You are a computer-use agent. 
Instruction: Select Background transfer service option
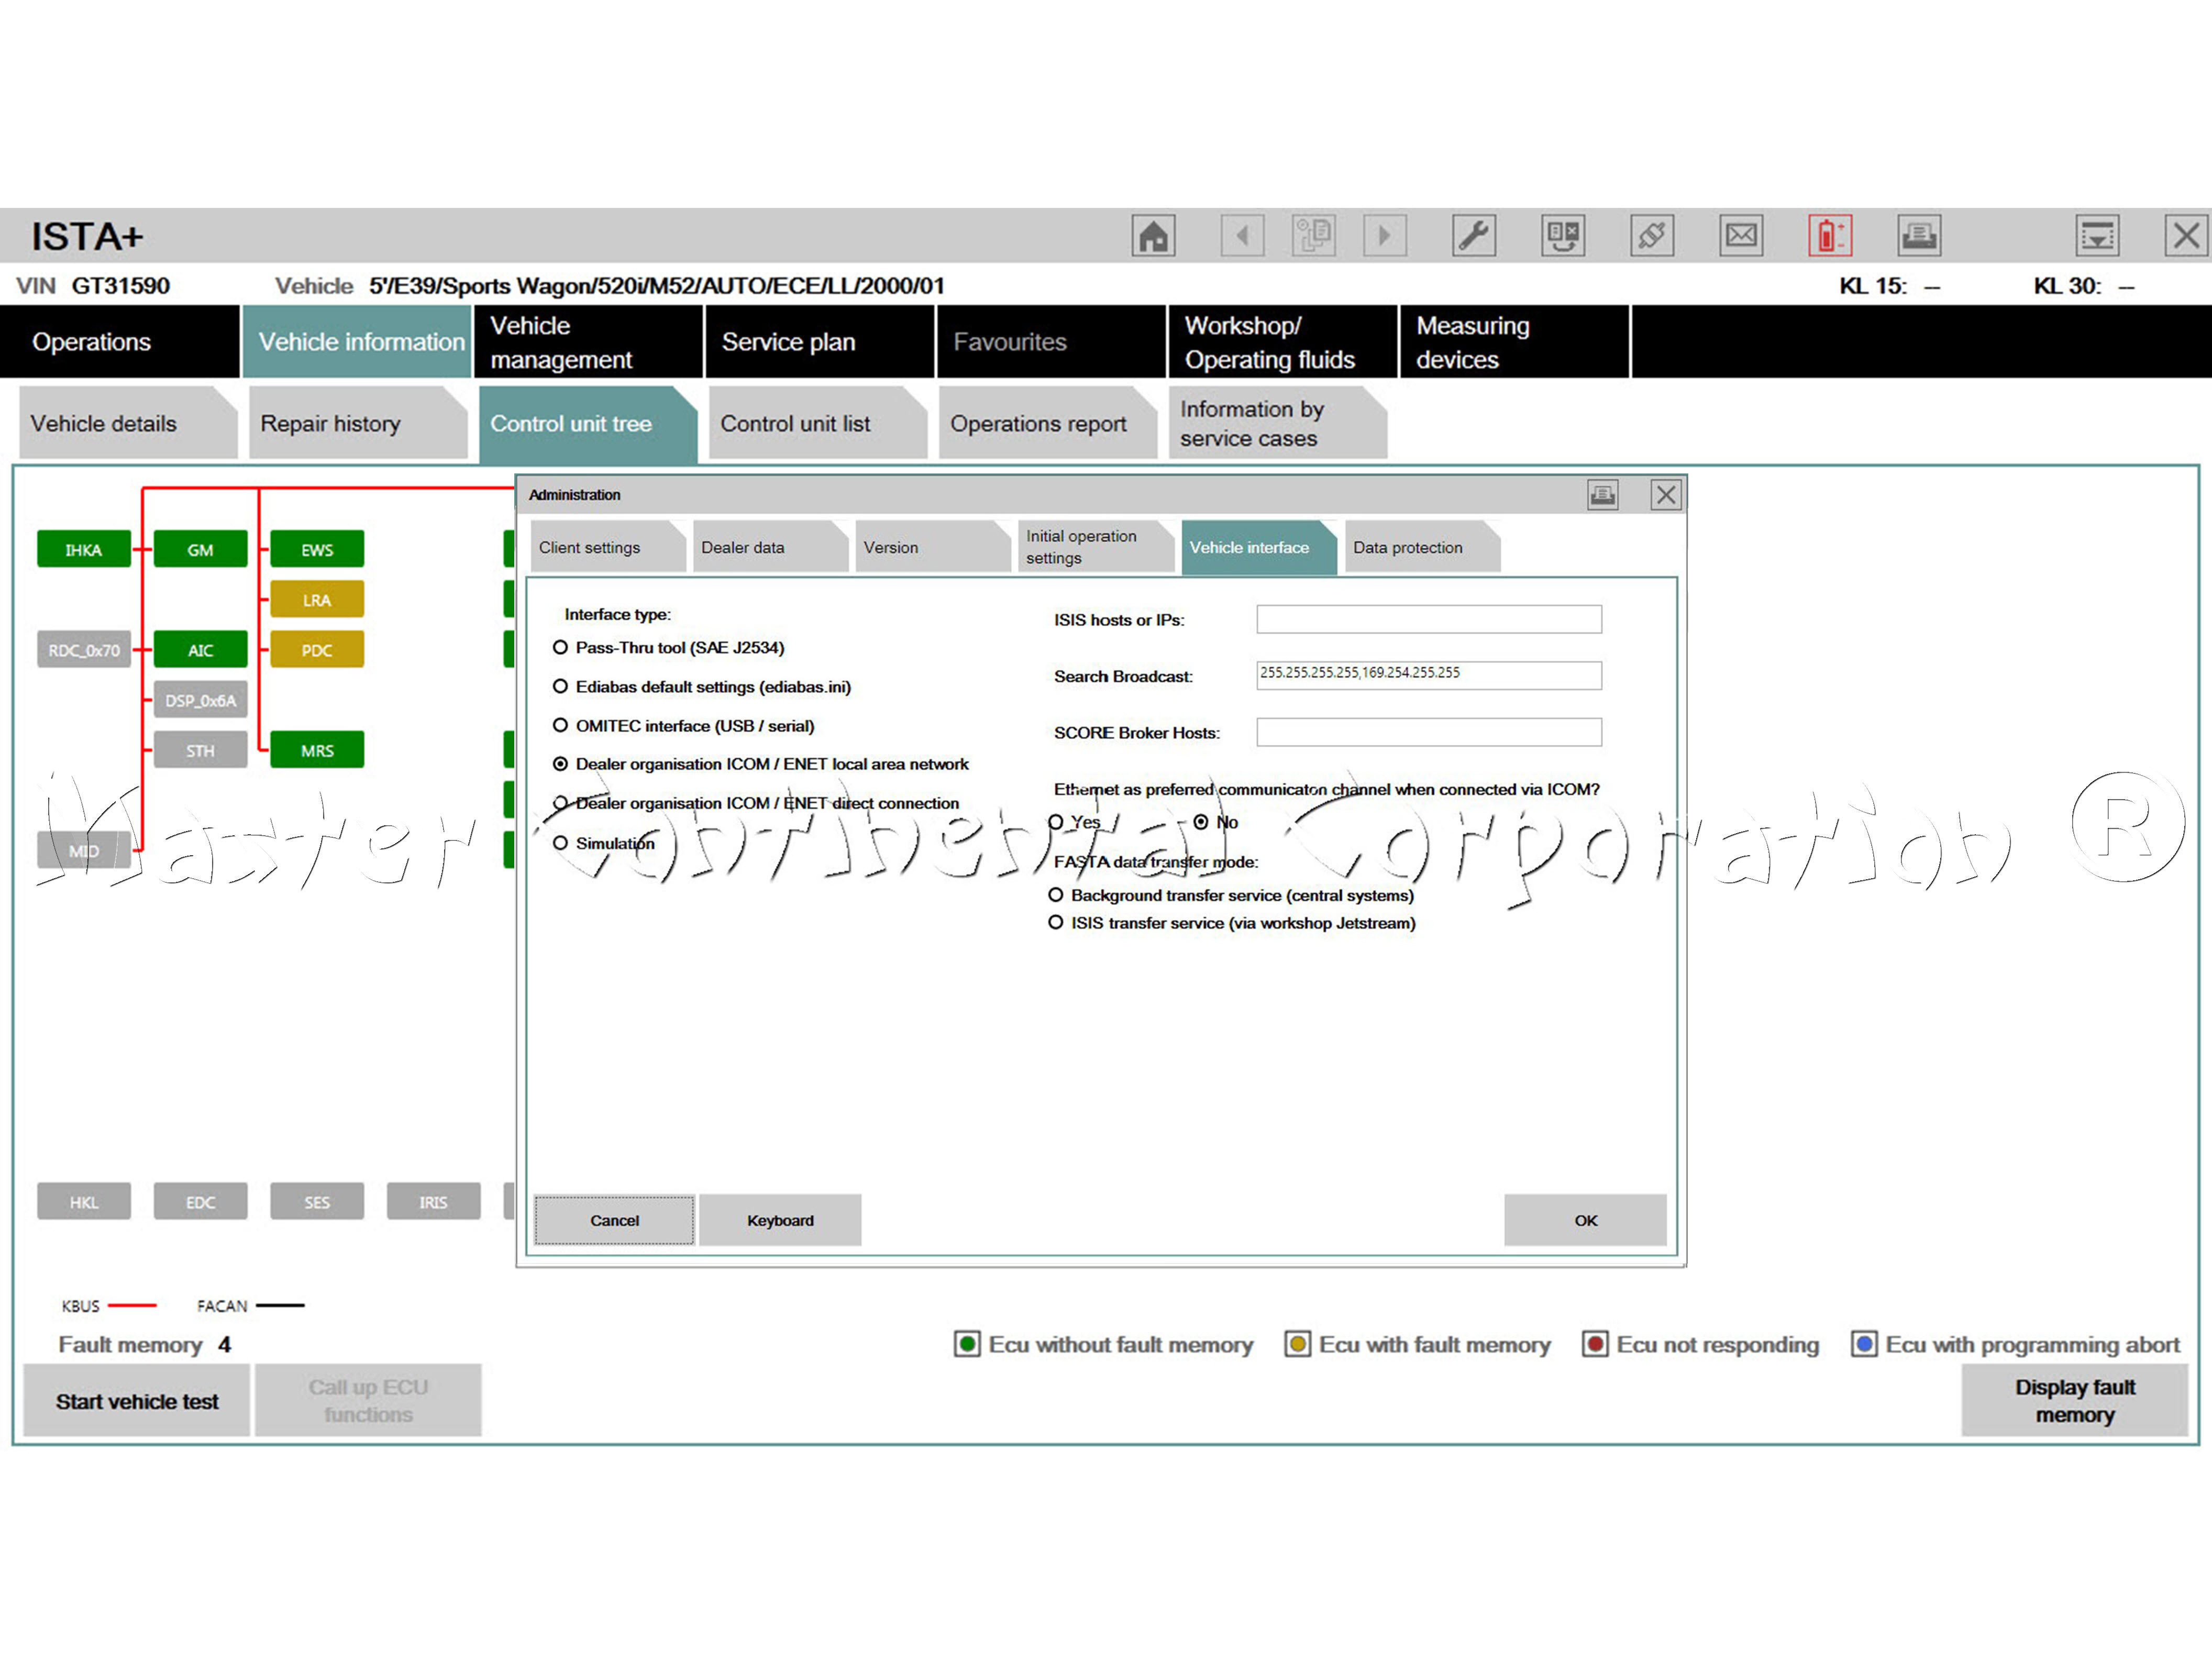1056,895
